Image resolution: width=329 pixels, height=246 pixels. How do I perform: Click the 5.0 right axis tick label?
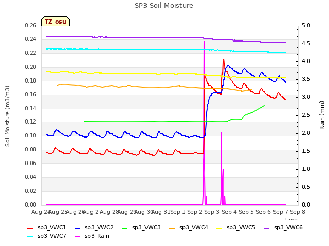(x=306, y=26)
